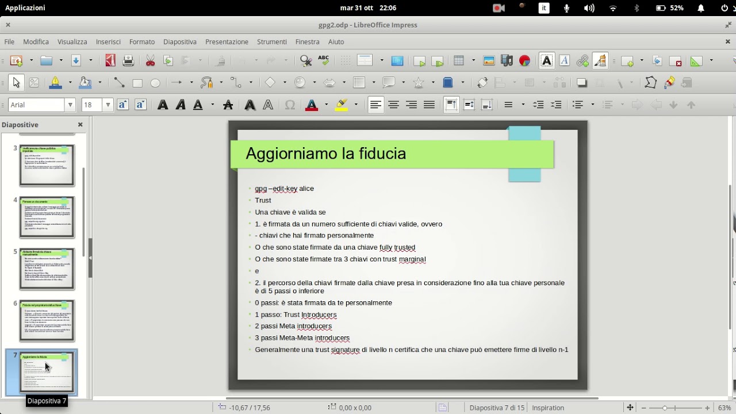This screenshot has width=736, height=414.
Task: Toggle point edit mode
Action: (651, 83)
